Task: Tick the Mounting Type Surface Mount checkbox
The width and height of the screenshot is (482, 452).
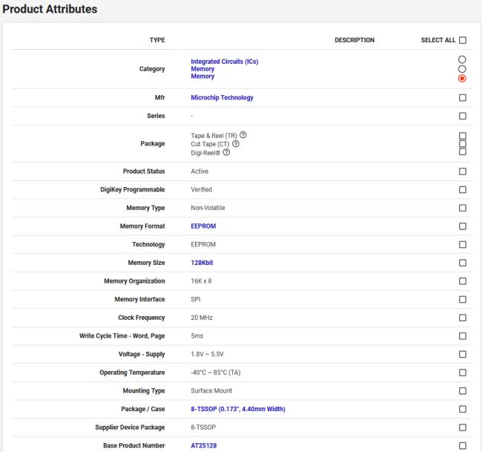Action: pos(463,390)
